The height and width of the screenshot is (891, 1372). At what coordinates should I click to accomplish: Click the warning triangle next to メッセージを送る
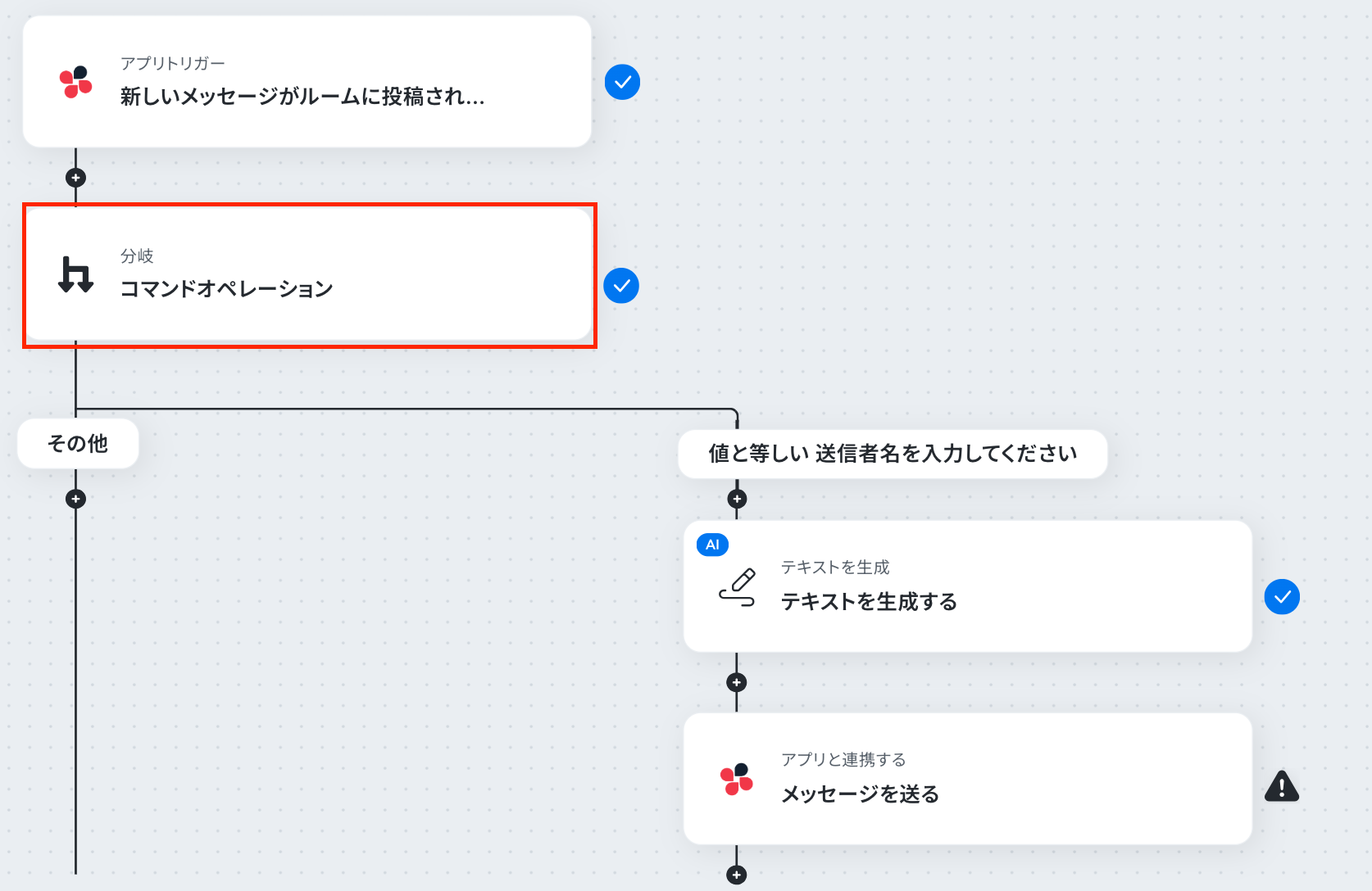click(x=1282, y=786)
